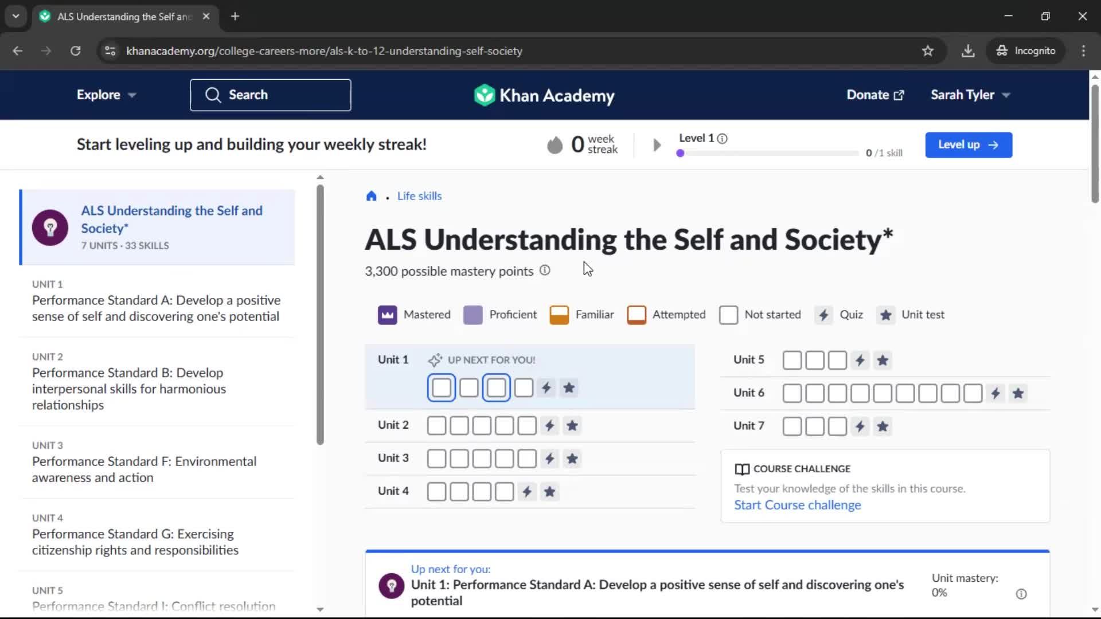The width and height of the screenshot is (1101, 619).
Task: Click the sidebar scrollbar thumb
Action: point(320,314)
